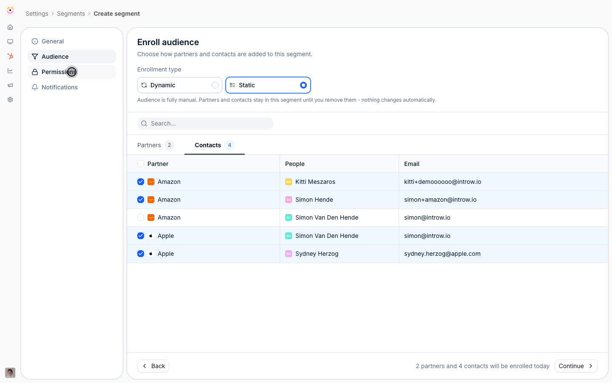This screenshot has height=383, width=612.
Task: Click the refresh icon in Dynamic option
Action: click(144, 85)
